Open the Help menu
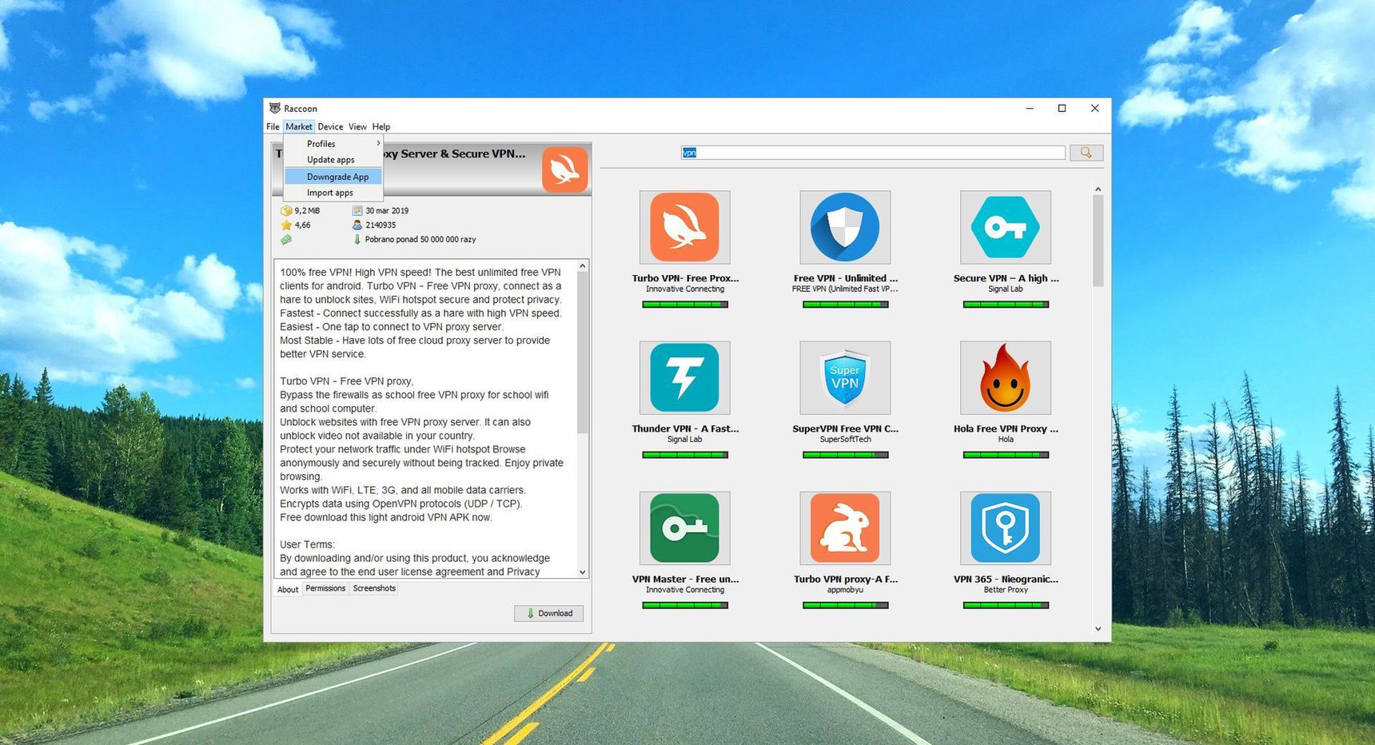 click(381, 126)
